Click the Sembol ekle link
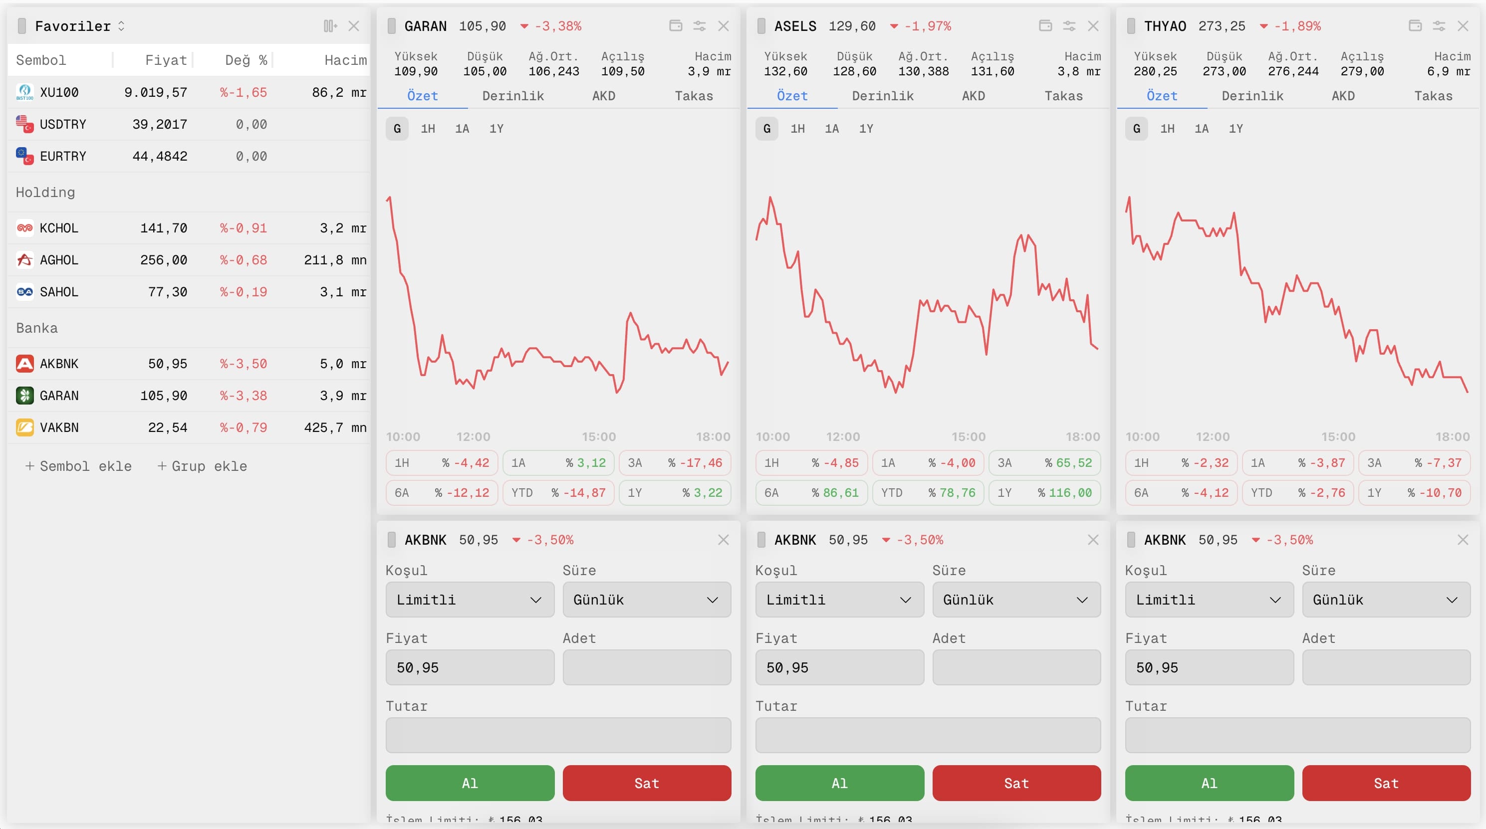The width and height of the screenshot is (1486, 829). [78, 466]
